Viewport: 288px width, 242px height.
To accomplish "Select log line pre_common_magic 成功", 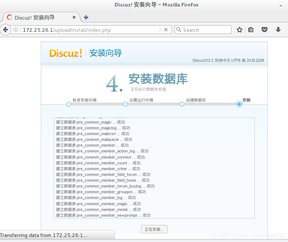I will coord(91,122).
